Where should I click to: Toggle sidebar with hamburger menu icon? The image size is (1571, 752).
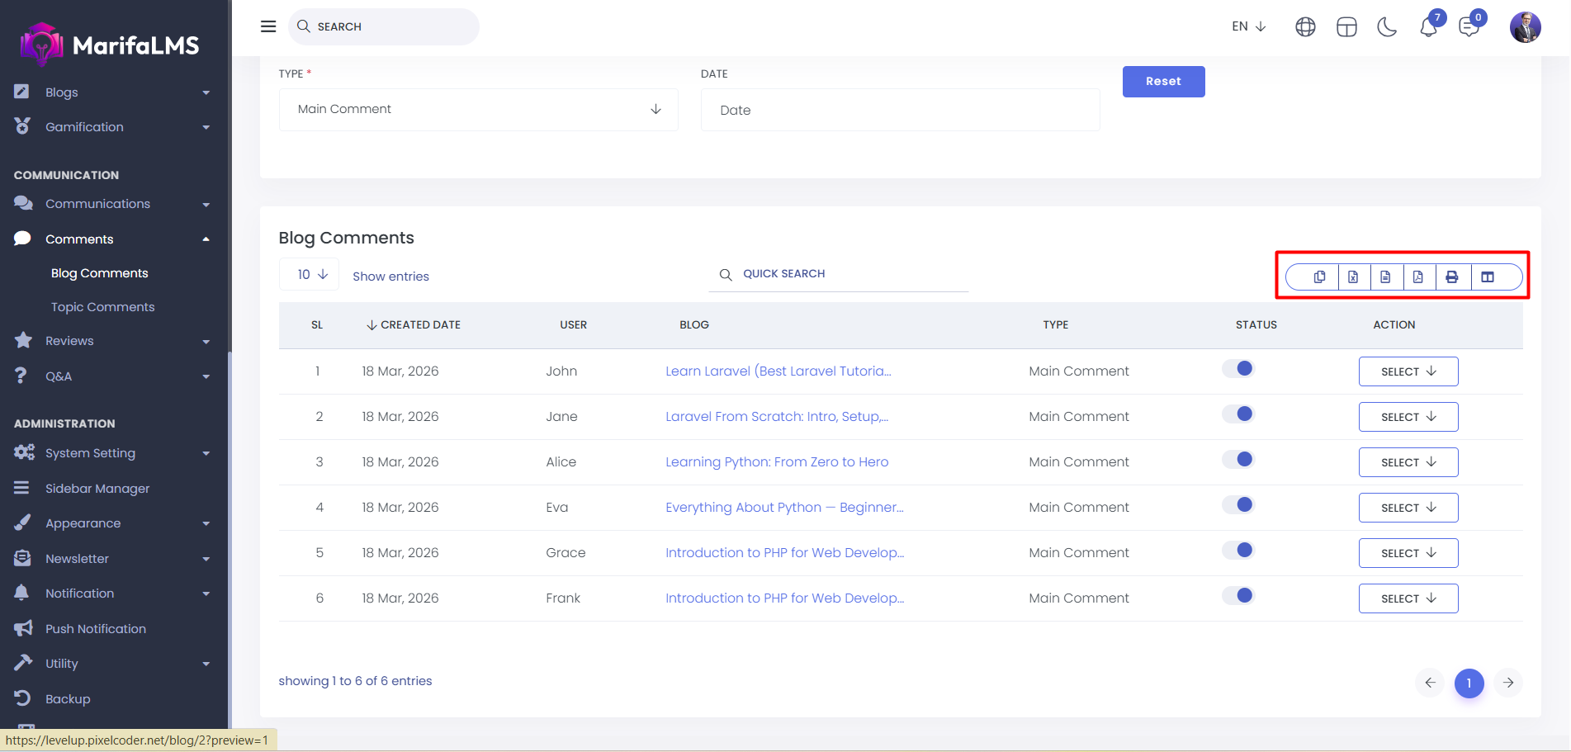tap(268, 26)
